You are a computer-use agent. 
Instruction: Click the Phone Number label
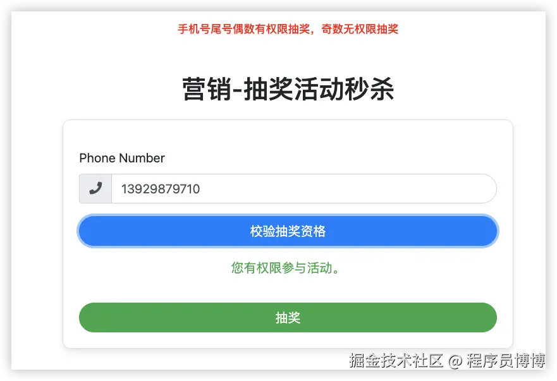click(x=122, y=158)
